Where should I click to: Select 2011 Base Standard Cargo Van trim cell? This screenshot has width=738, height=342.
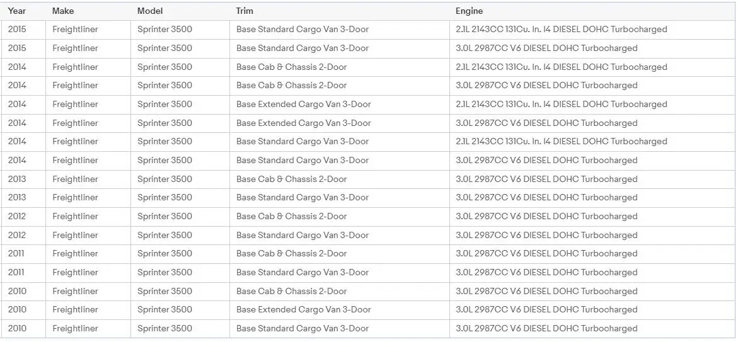(303, 273)
